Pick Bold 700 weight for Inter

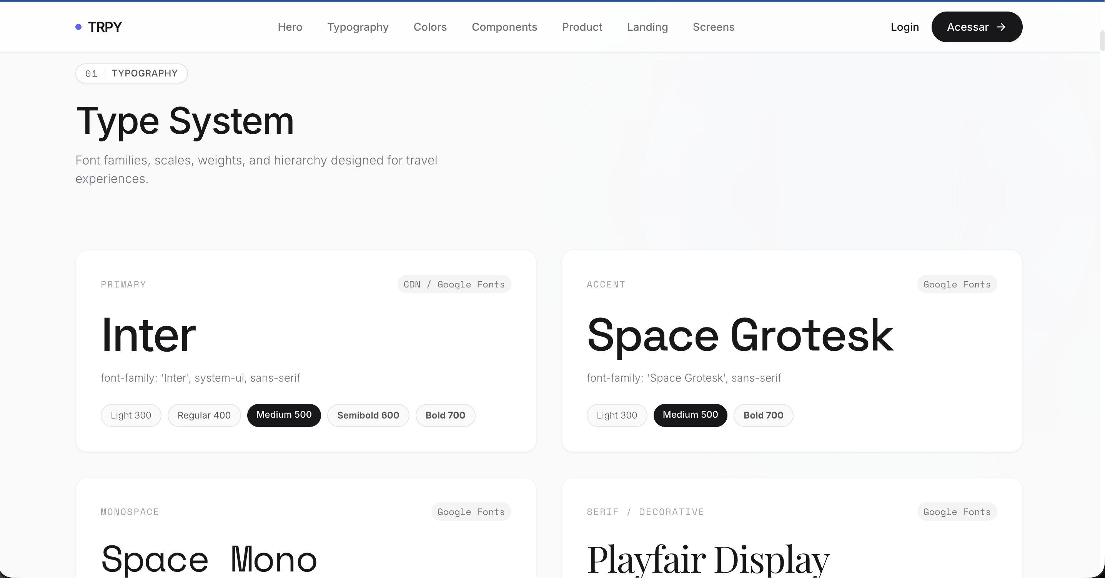(x=445, y=415)
